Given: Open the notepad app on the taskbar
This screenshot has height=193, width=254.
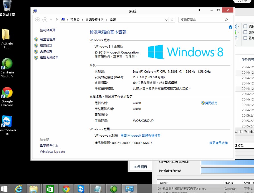Looking at the screenshot, I should (98, 189).
